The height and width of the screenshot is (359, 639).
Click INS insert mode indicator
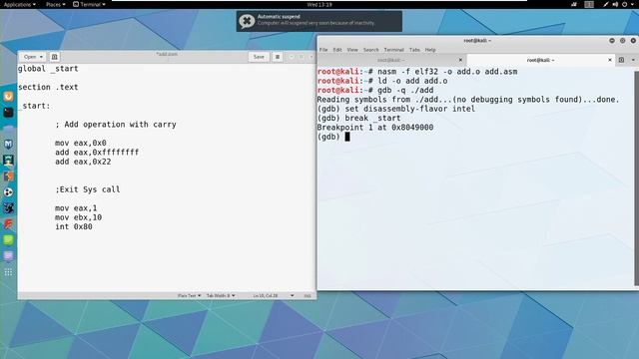308,295
